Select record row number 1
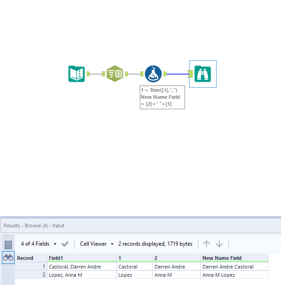Screen dimensions: 281x285 tap(31, 266)
